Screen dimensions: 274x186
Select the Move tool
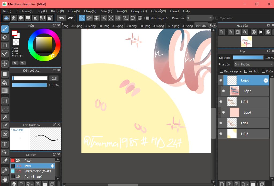[x=5, y=64]
